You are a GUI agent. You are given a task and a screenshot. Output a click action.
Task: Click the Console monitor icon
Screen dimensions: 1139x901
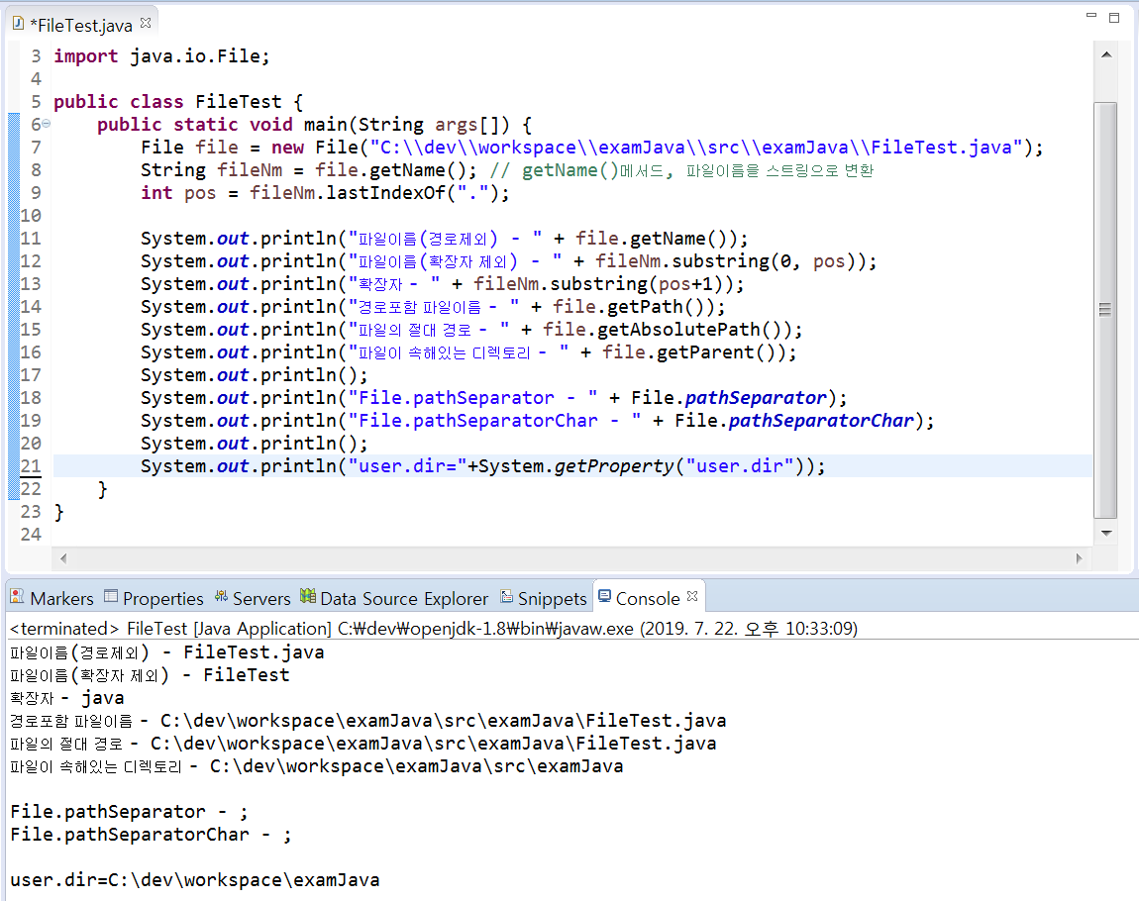pos(604,597)
